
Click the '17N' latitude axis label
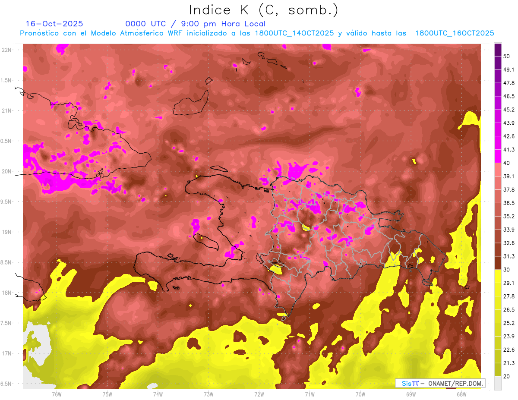coord(6,353)
